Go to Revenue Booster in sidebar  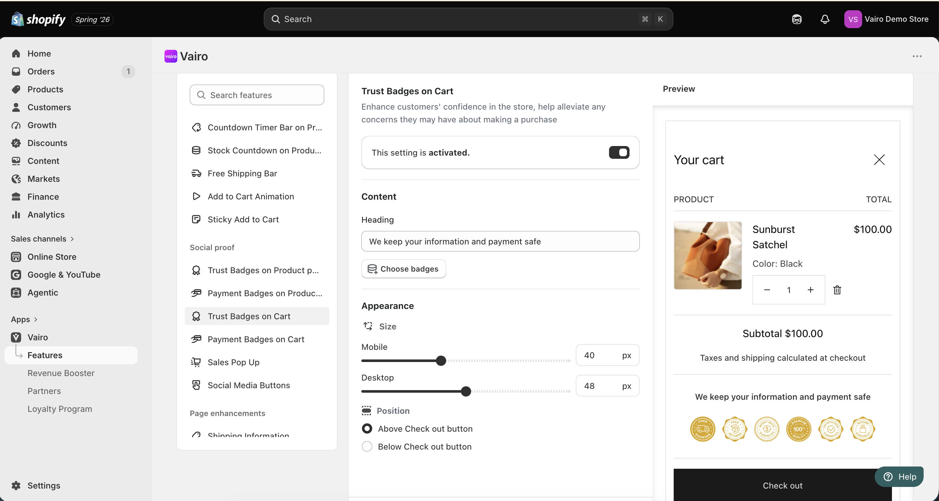(61, 373)
